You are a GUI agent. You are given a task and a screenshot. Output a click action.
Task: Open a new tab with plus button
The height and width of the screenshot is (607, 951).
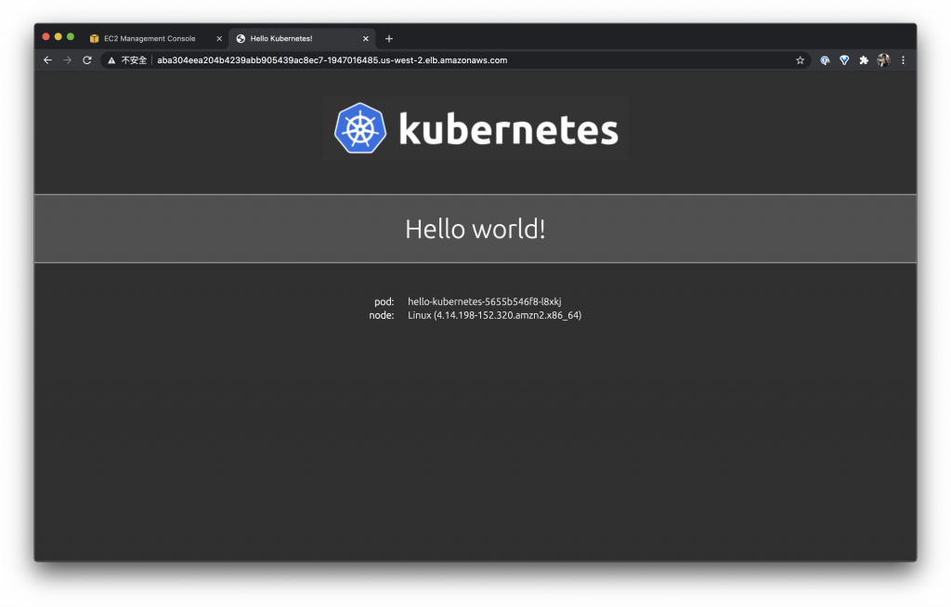tap(389, 38)
